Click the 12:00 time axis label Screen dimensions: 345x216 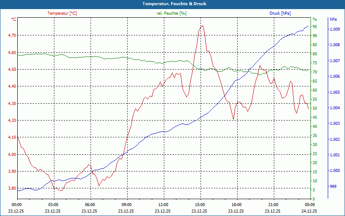[x=163, y=205]
